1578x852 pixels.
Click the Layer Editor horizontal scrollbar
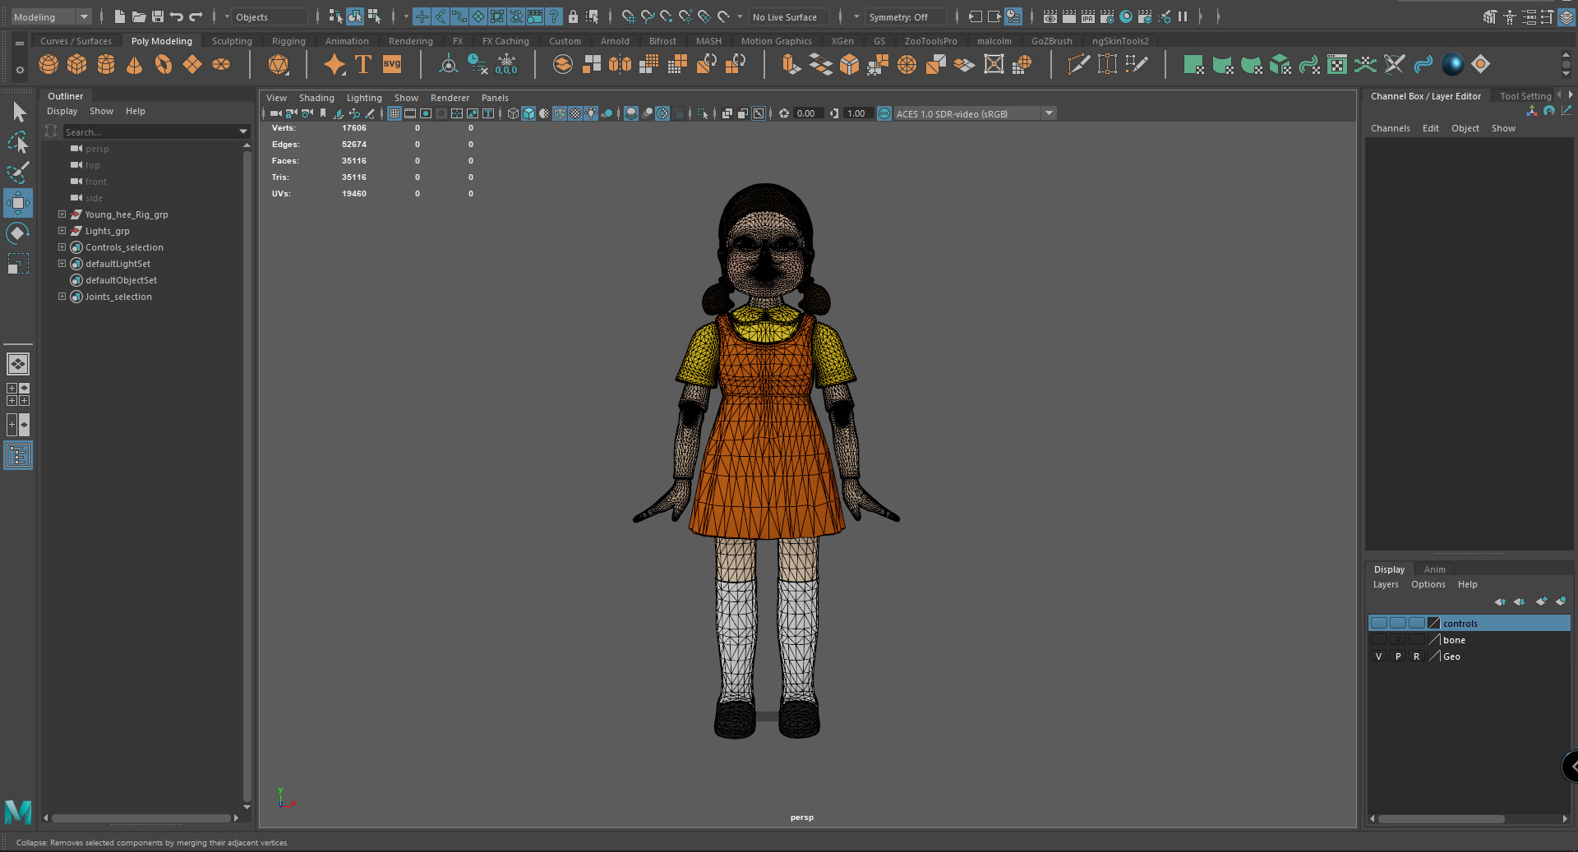pyautogui.click(x=1441, y=819)
